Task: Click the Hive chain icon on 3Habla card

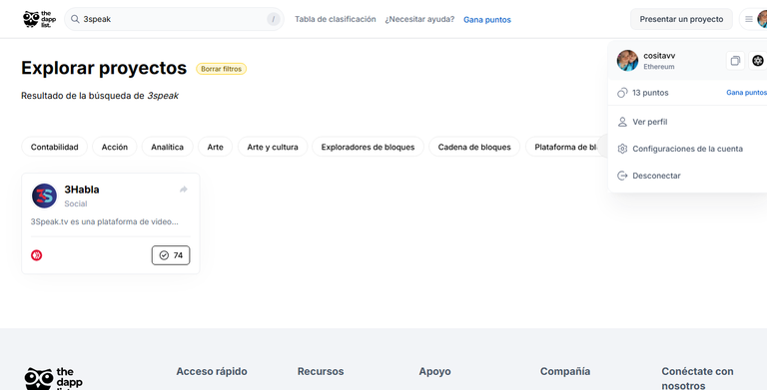Action: coord(37,255)
